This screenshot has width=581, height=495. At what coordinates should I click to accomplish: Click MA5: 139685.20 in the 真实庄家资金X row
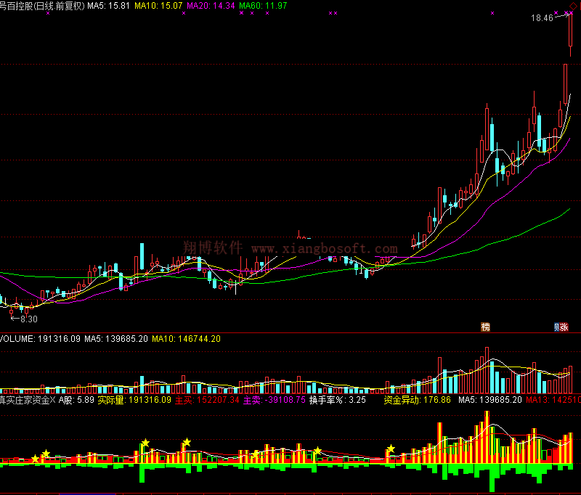[490, 400]
